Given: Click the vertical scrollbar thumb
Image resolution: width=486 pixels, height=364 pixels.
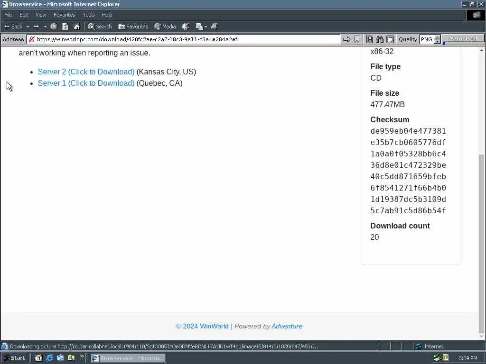Looking at the screenshot, I should click(x=481, y=244).
